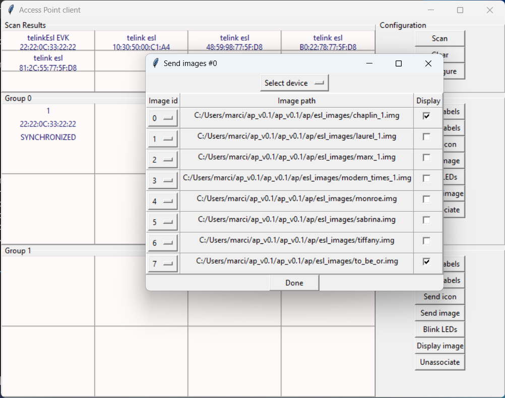Enable Display checkbox for chaplin_1.img

tap(426, 116)
